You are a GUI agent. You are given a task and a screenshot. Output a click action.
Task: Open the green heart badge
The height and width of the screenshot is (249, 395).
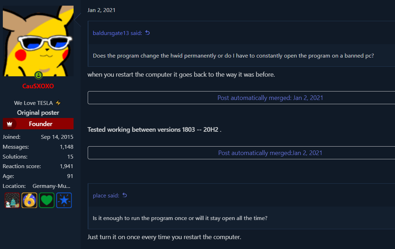point(47,200)
